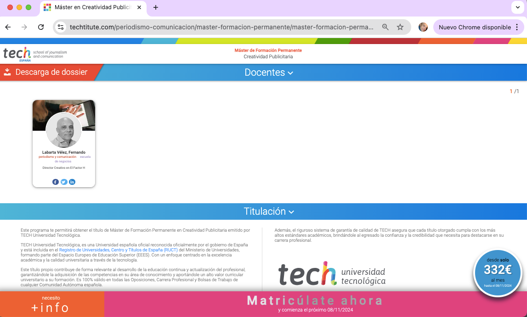Reload the current page
This screenshot has height=317, width=527.
point(41,27)
